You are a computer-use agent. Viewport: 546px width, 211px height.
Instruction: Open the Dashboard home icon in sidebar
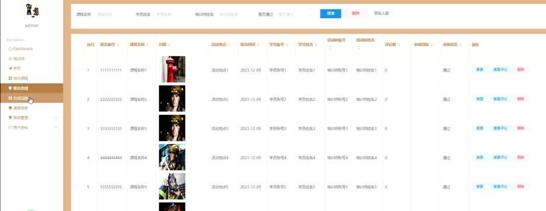pos(10,48)
